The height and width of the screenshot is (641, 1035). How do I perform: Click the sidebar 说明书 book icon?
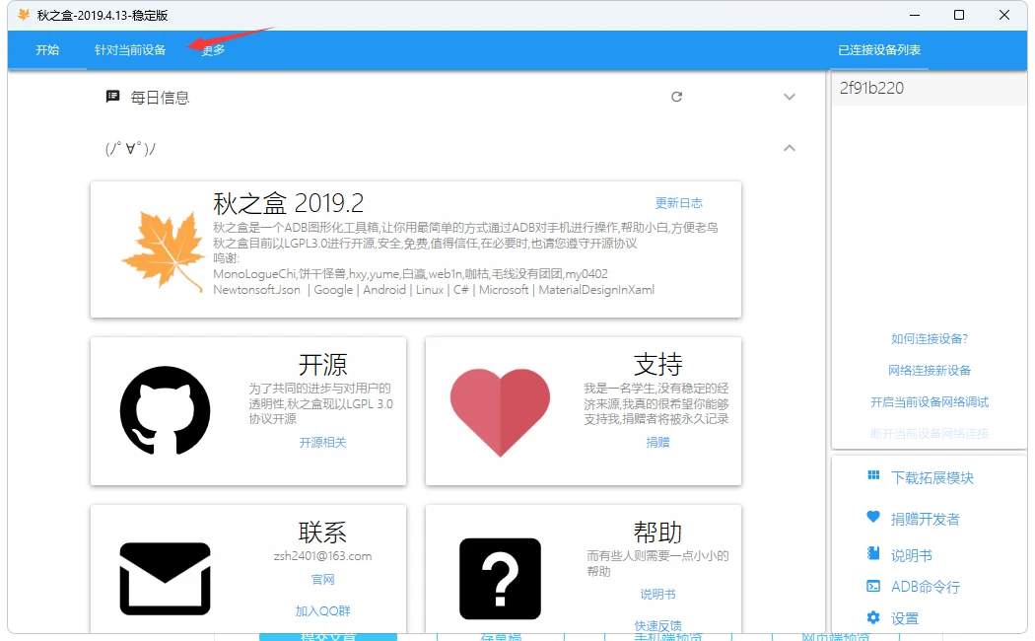pos(873,553)
